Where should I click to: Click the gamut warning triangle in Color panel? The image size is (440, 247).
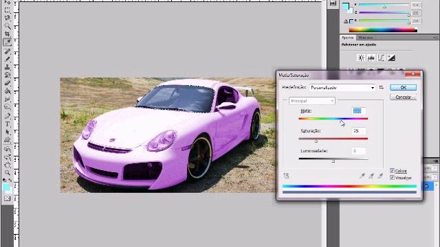pos(346,21)
